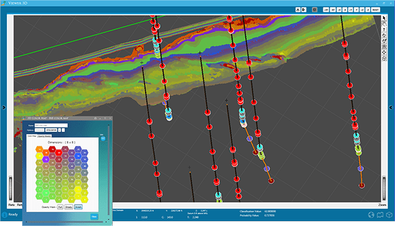Switch to the Opacity Mask tab
The width and height of the screenshot is (395, 226).
44,137
